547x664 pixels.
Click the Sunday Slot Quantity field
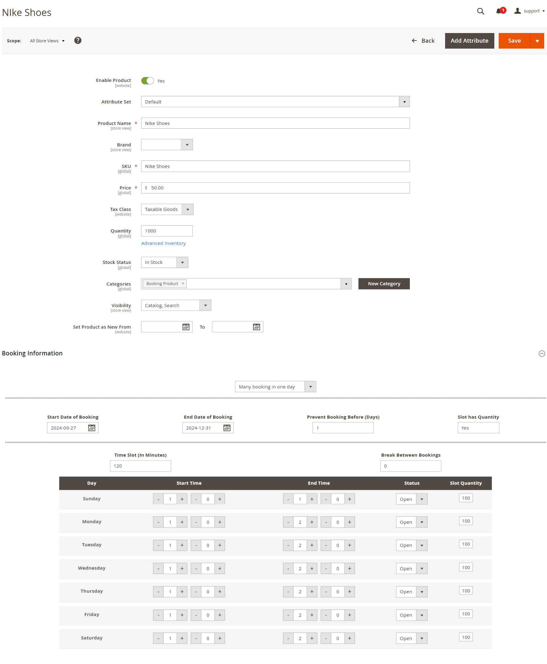point(466,498)
